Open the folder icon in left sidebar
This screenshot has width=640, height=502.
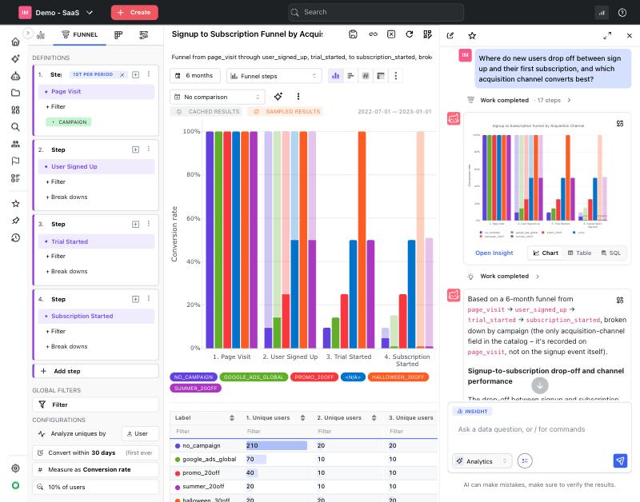tap(15, 93)
